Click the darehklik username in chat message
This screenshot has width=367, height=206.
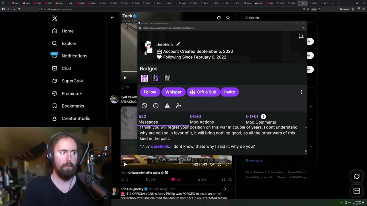(160, 146)
